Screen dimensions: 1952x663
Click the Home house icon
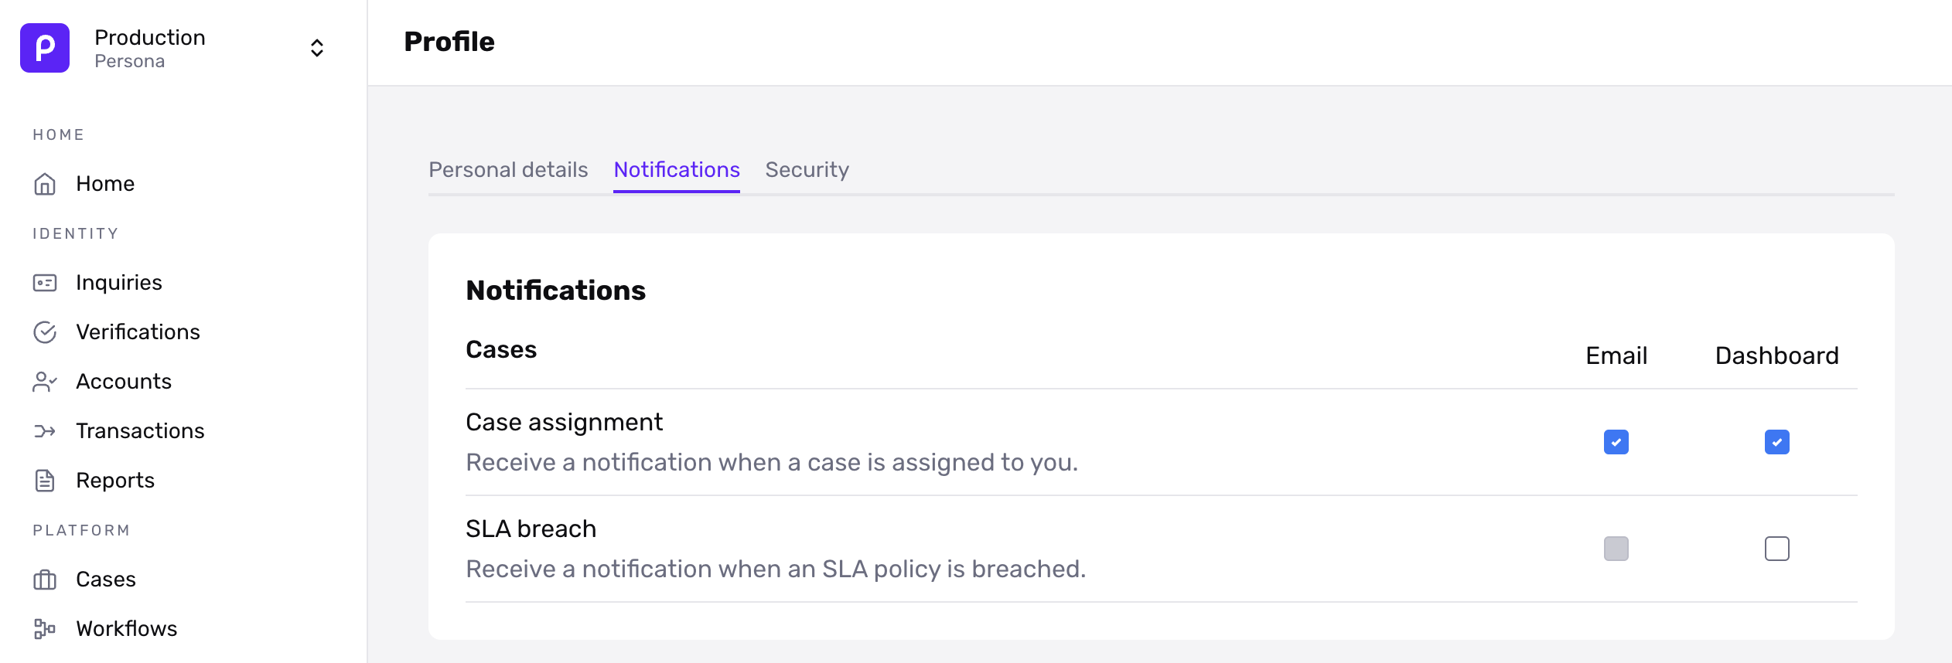click(45, 184)
